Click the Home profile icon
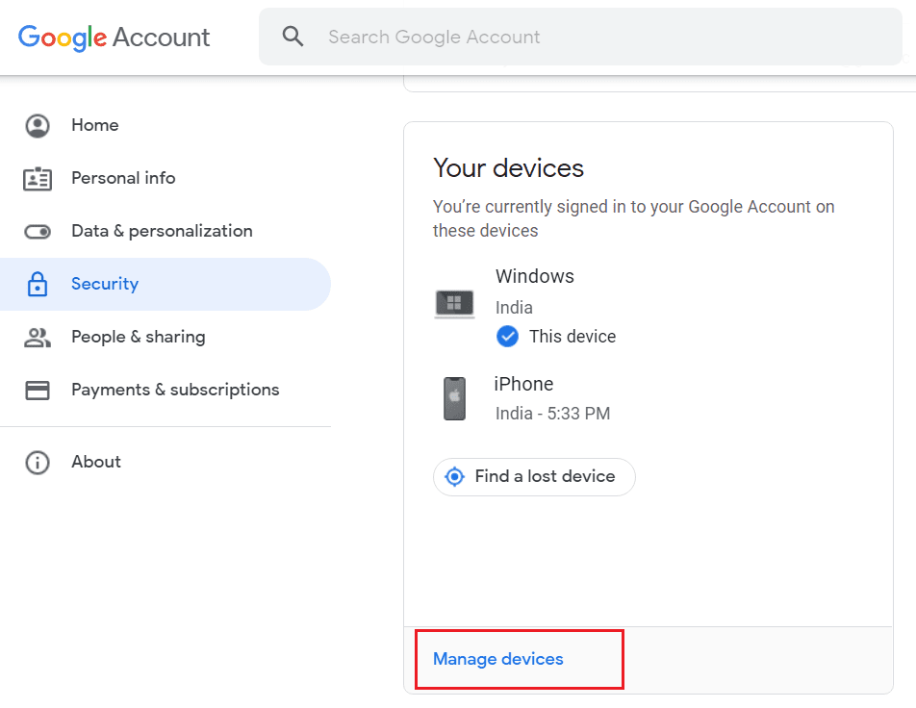Viewport: 916px width, 708px height. [x=38, y=125]
